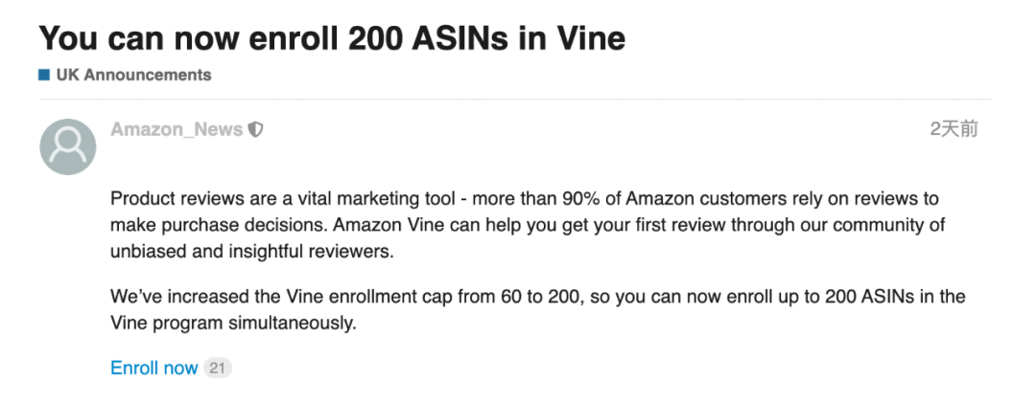This screenshot has width=1036, height=403.
Task: Click the shield icon beside Amazon_News
Action: click(x=255, y=130)
